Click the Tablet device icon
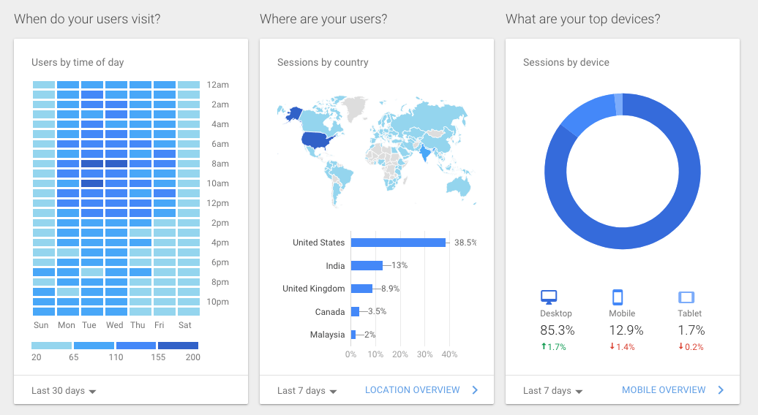 (686, 297)
